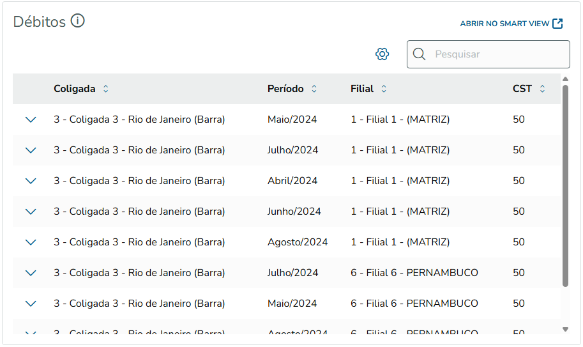Viewport: 583px width, 347px height.
Task: Click the magnifier search icon
Action: [420, 54]
